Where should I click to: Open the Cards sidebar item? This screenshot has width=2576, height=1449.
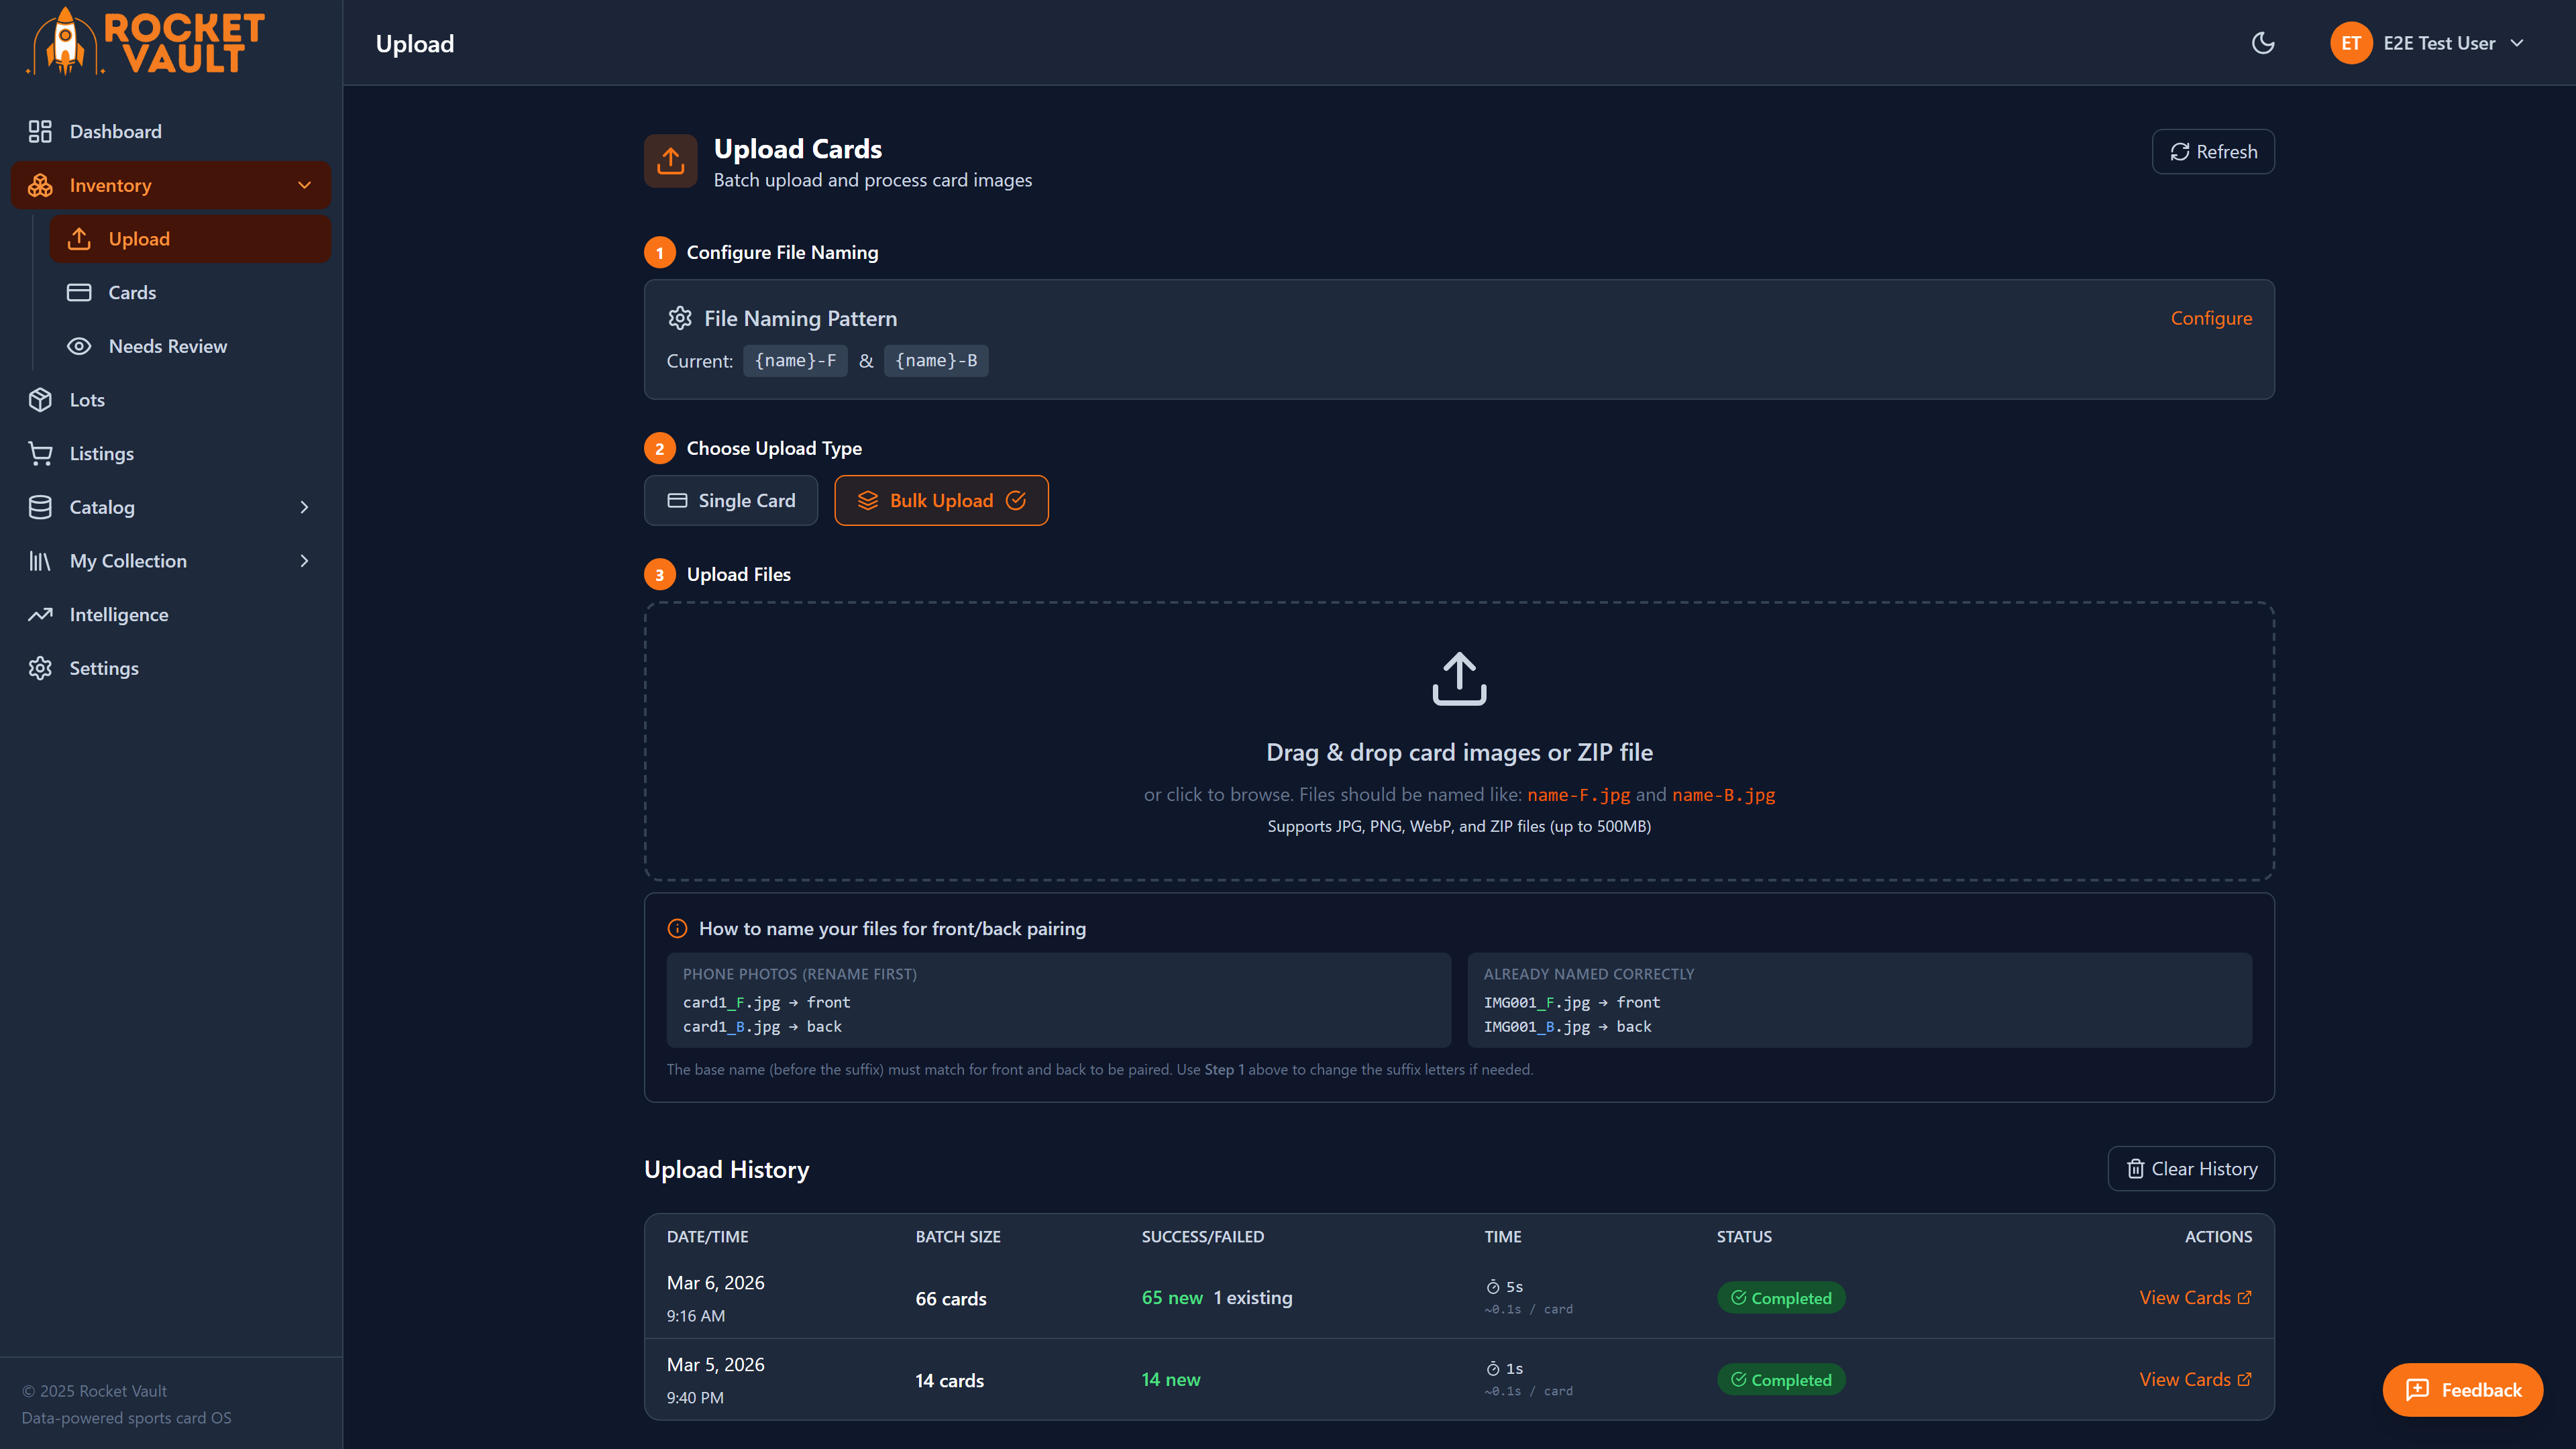pyautogui.click(x=132, y=292)
